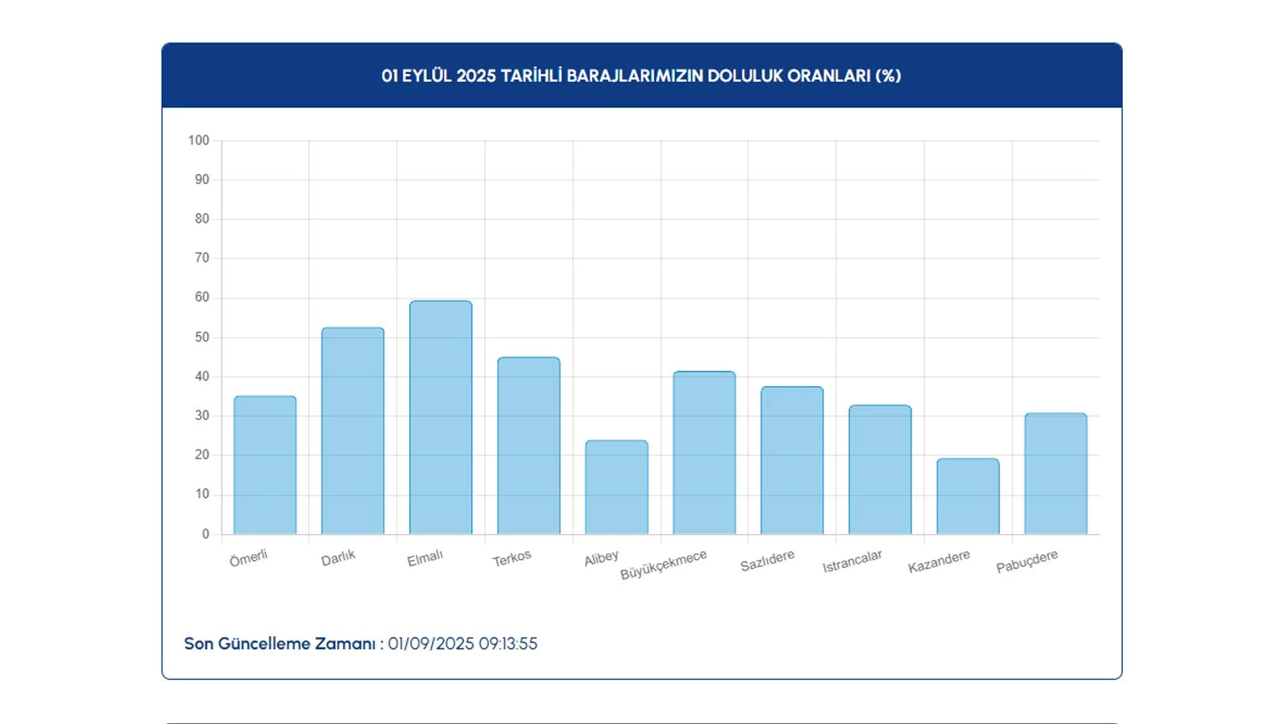Click the chart title header banner
This screenshot has height=724, width=1287.
pos(641,76)
